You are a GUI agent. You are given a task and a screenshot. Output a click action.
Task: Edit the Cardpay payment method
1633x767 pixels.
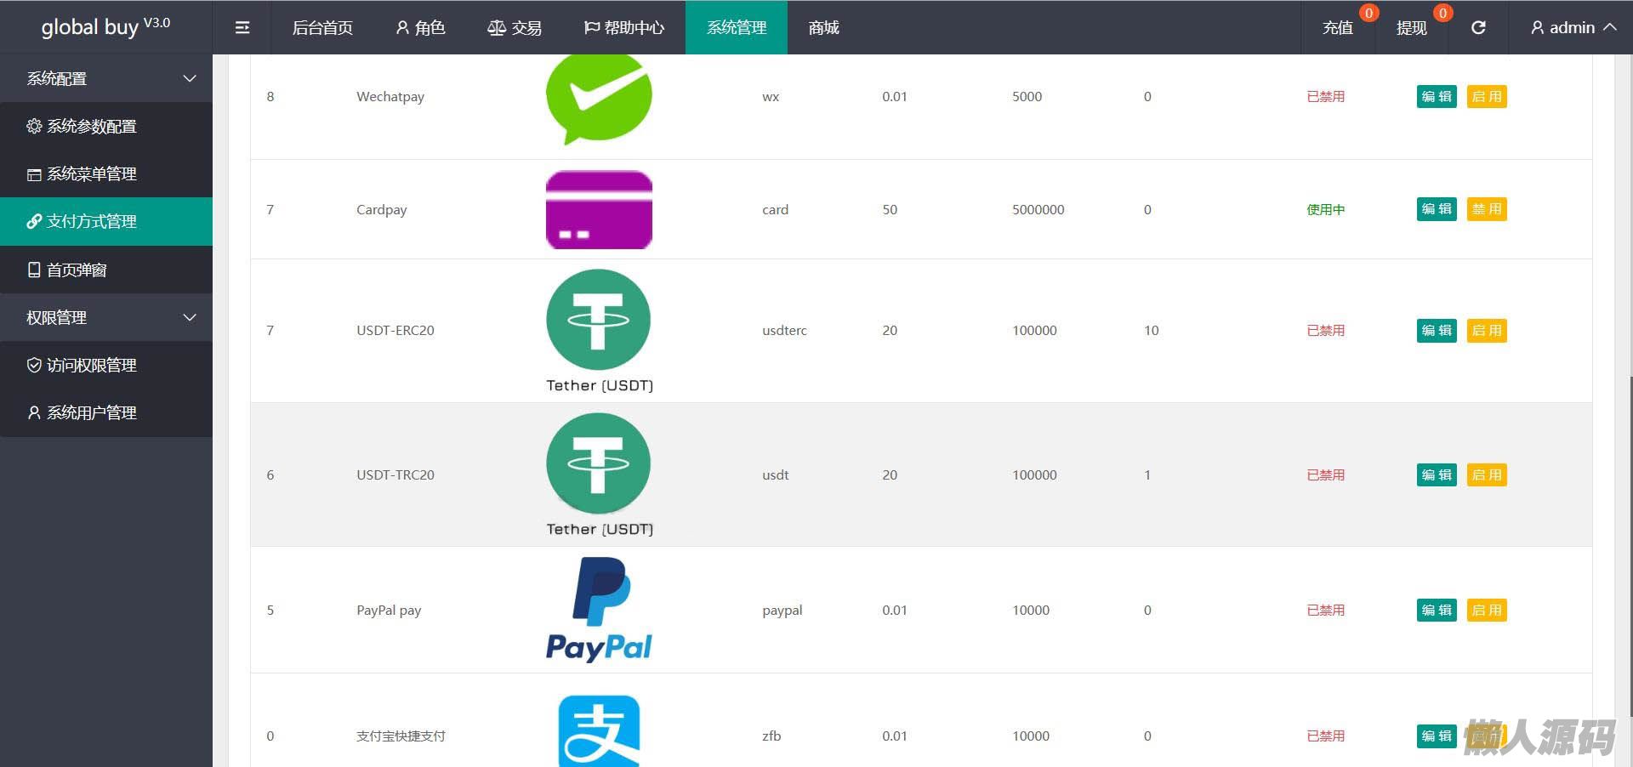click(1437, 209)
